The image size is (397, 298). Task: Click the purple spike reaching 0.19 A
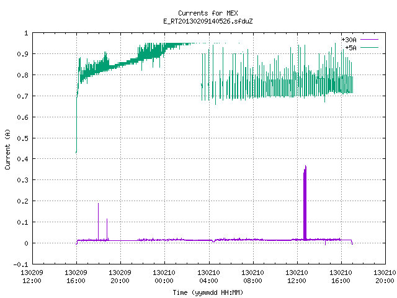(98, 221)
